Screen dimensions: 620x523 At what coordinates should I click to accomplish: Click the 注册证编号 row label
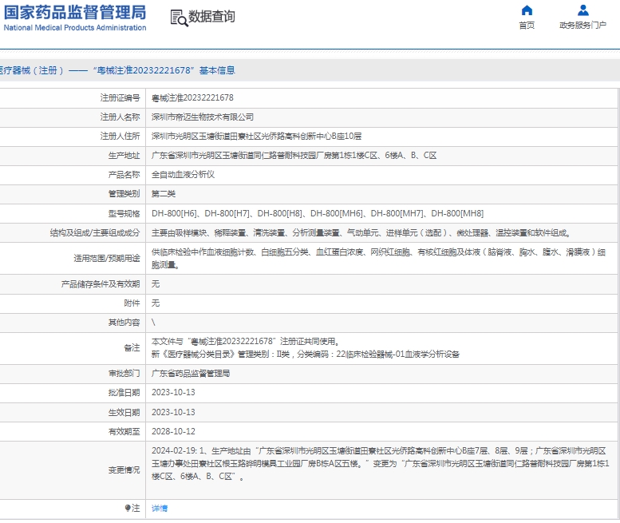point(120,97)
